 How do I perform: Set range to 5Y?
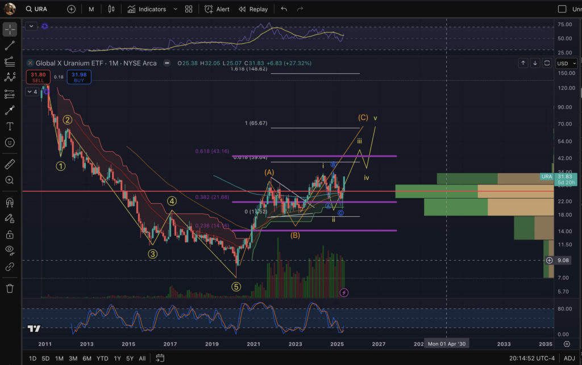(x=130, y=358)
